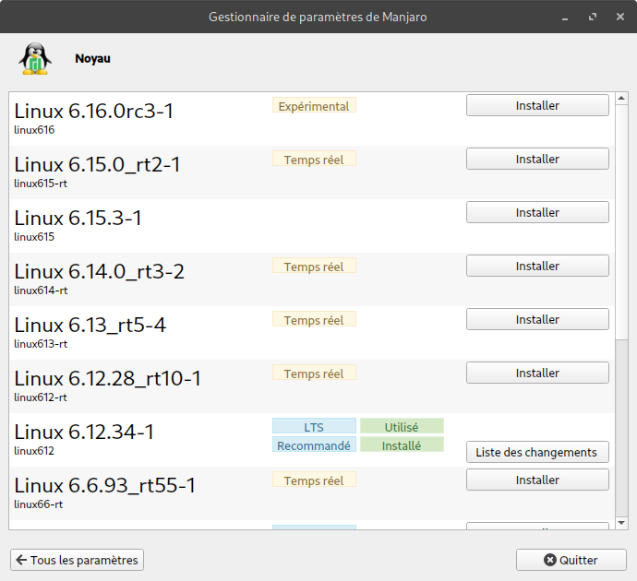Screen dimensions: 637x581
Task: Click the Noyau heading
Action: pyautogui.click(x=92, y=59)
